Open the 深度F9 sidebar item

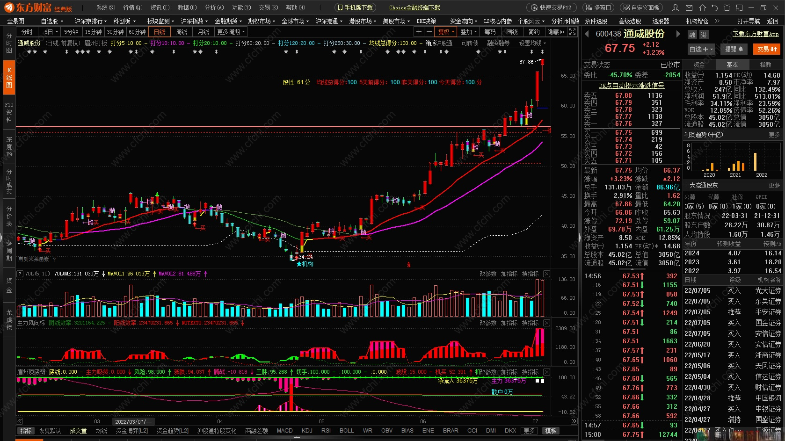(9, 146)
